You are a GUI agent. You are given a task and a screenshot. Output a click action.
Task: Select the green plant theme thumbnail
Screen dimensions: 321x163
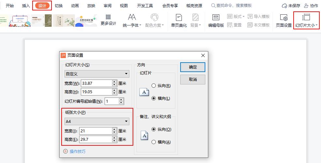pyautogui.click(x=42, y=21)
